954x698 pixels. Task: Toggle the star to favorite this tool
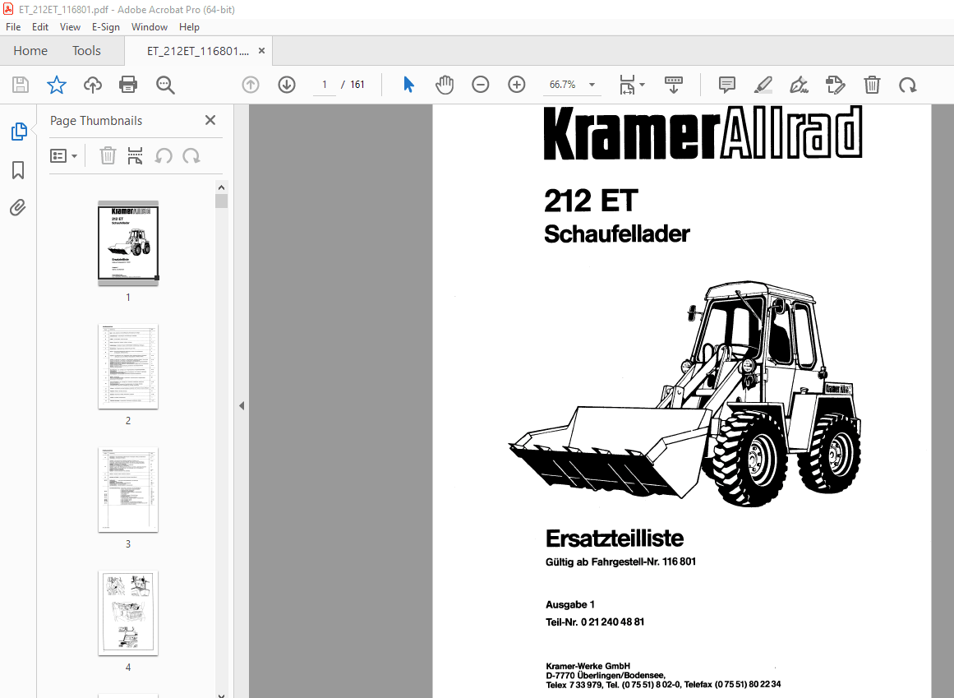coord(56,85)
